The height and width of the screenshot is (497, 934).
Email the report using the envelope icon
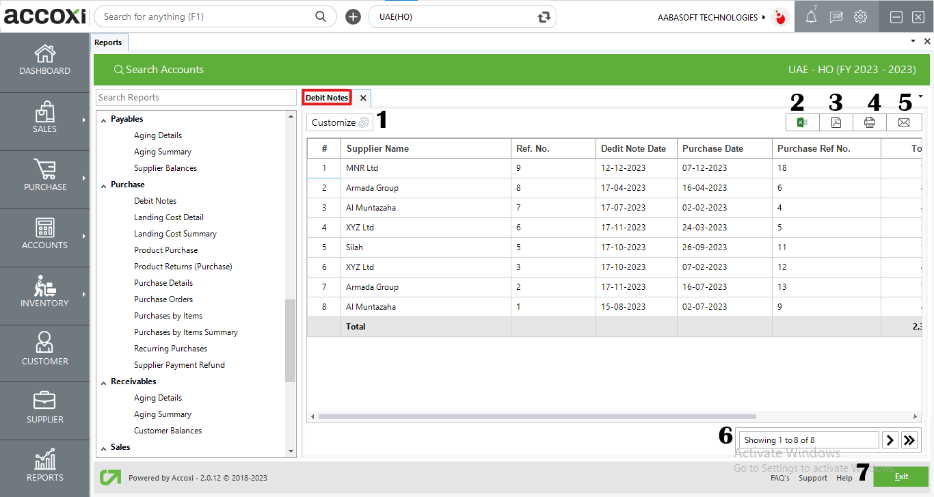(x=903, y=122)
